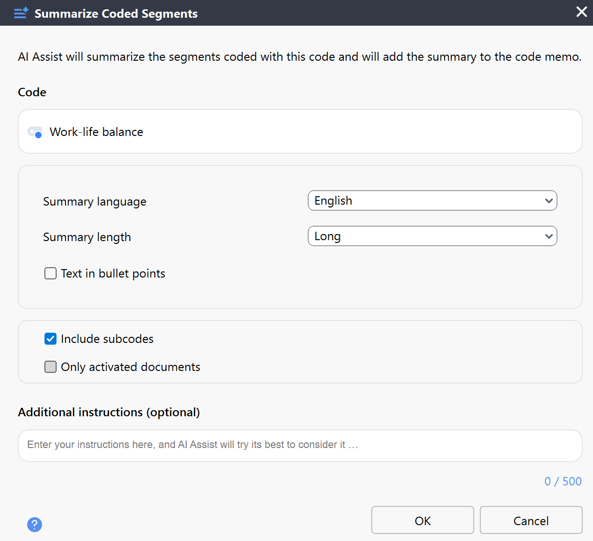Click the 0 / 500 character counter
The width and height of the screenshot is (593, 541).
[563, 481]
